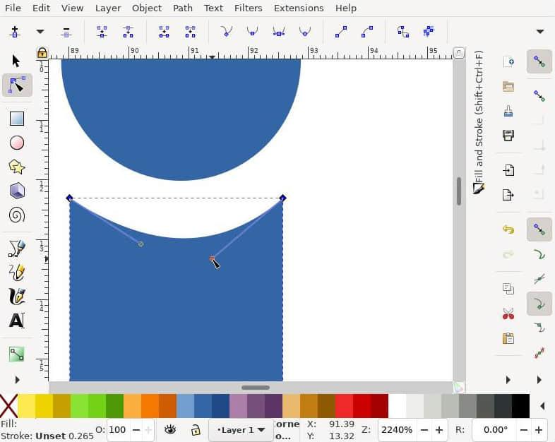Switch to the Selector arrow tool
The height and width of the screenshot is (442, 555).
[x=17, y=61]
